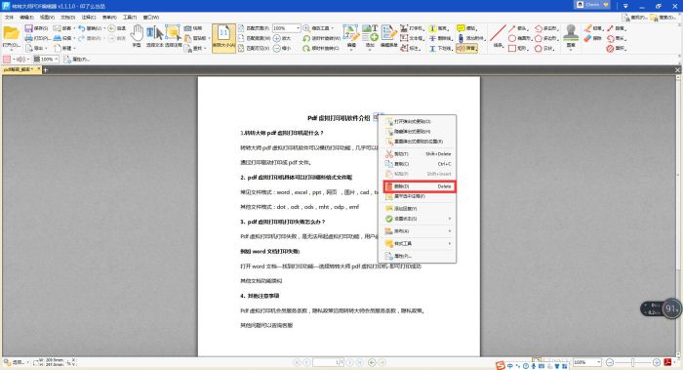This screenshot has height=370, width=683.
Task: Open the Edit content tool
Action: [x=351, y=37]
